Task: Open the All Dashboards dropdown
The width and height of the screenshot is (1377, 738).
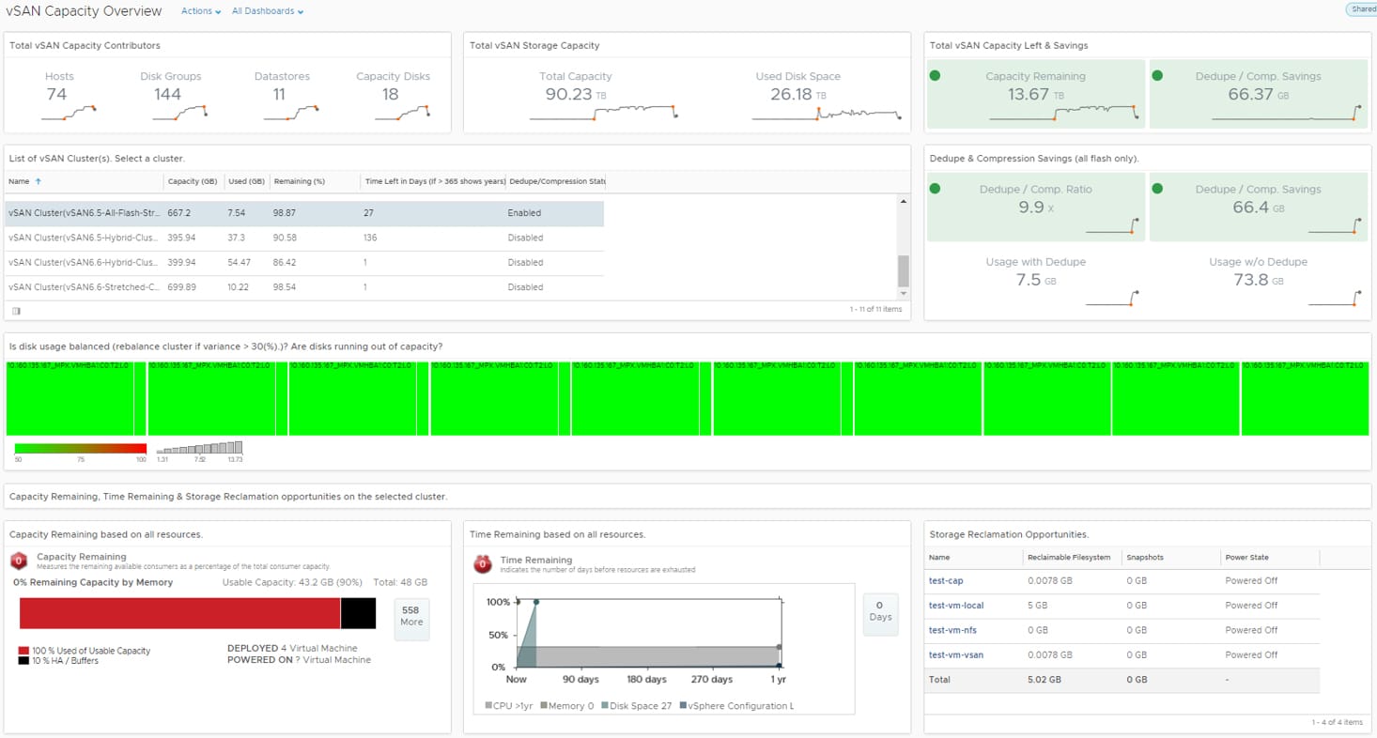Action: 267,11
